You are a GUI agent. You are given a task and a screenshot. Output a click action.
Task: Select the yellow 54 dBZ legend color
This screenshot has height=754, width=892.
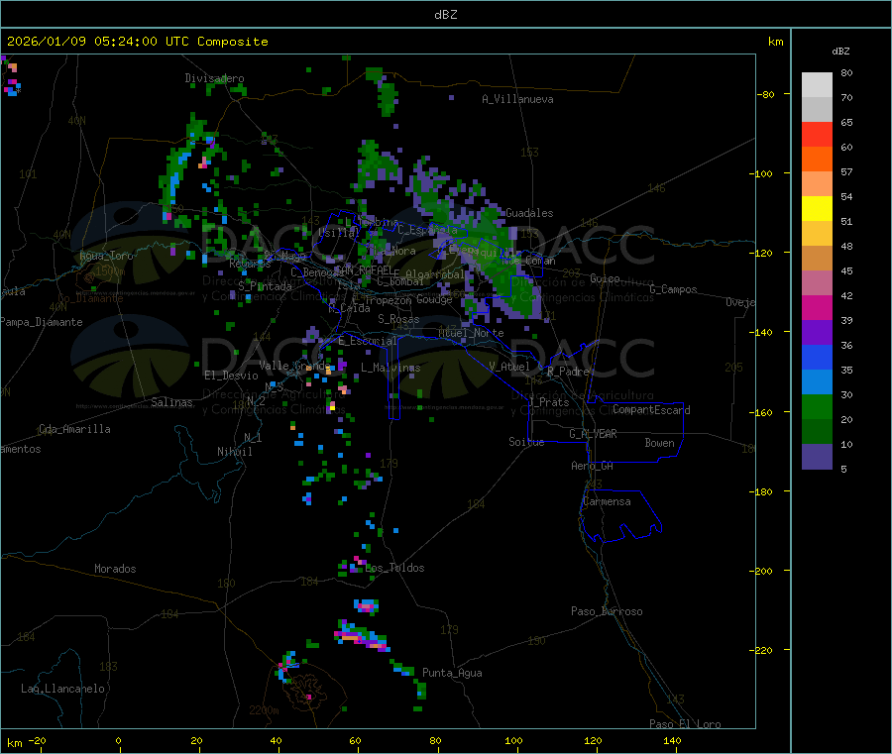[x=817, y=209]
